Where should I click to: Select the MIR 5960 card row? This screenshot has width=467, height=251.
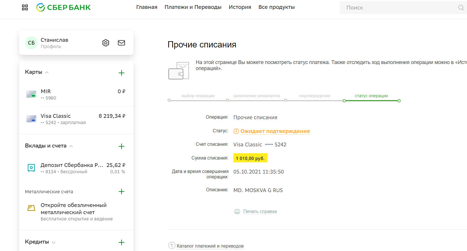pos(76,94)
